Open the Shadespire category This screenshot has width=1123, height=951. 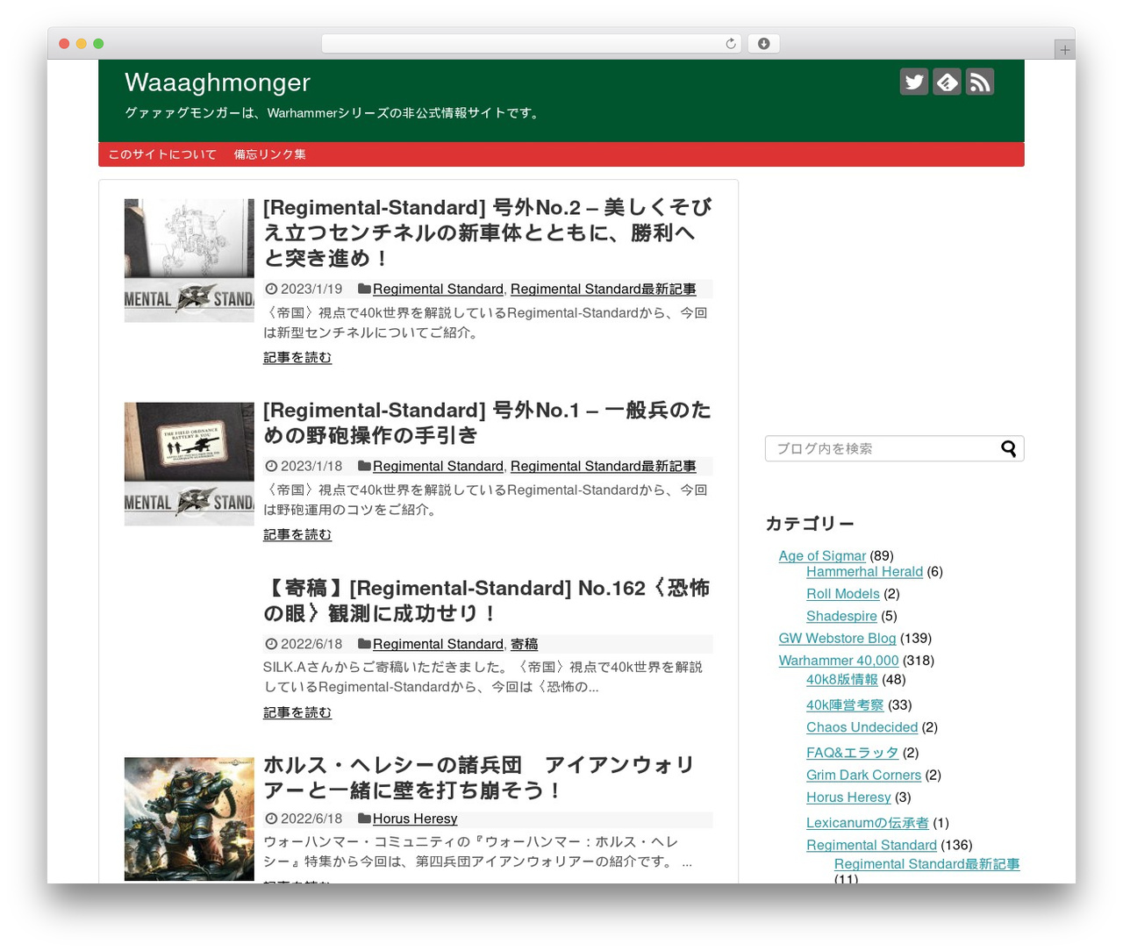coord(841,616)
